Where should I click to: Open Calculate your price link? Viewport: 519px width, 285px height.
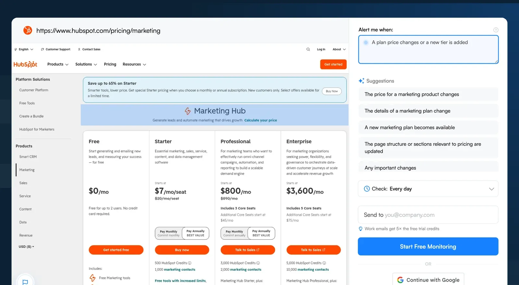[x=260, y=120]
